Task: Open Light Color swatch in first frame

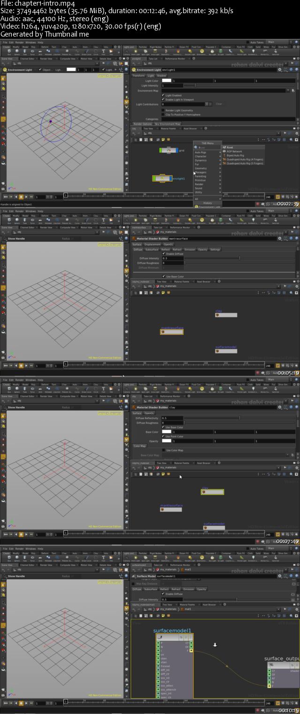Action: tap(166, 81)
